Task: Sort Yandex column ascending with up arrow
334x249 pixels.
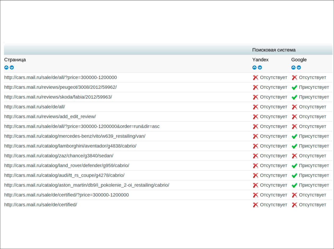Action: pos(254,67)
